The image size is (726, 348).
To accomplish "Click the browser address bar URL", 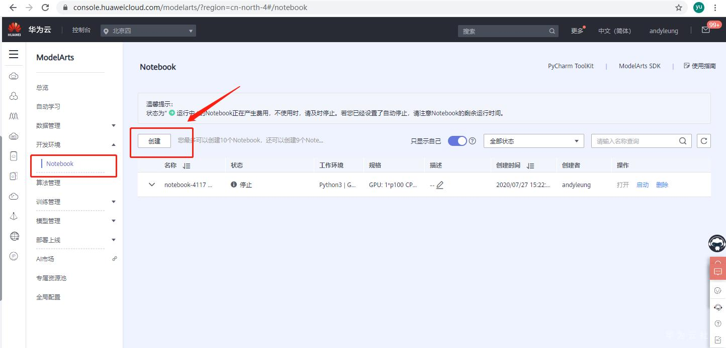I will [x=190, y=8].
